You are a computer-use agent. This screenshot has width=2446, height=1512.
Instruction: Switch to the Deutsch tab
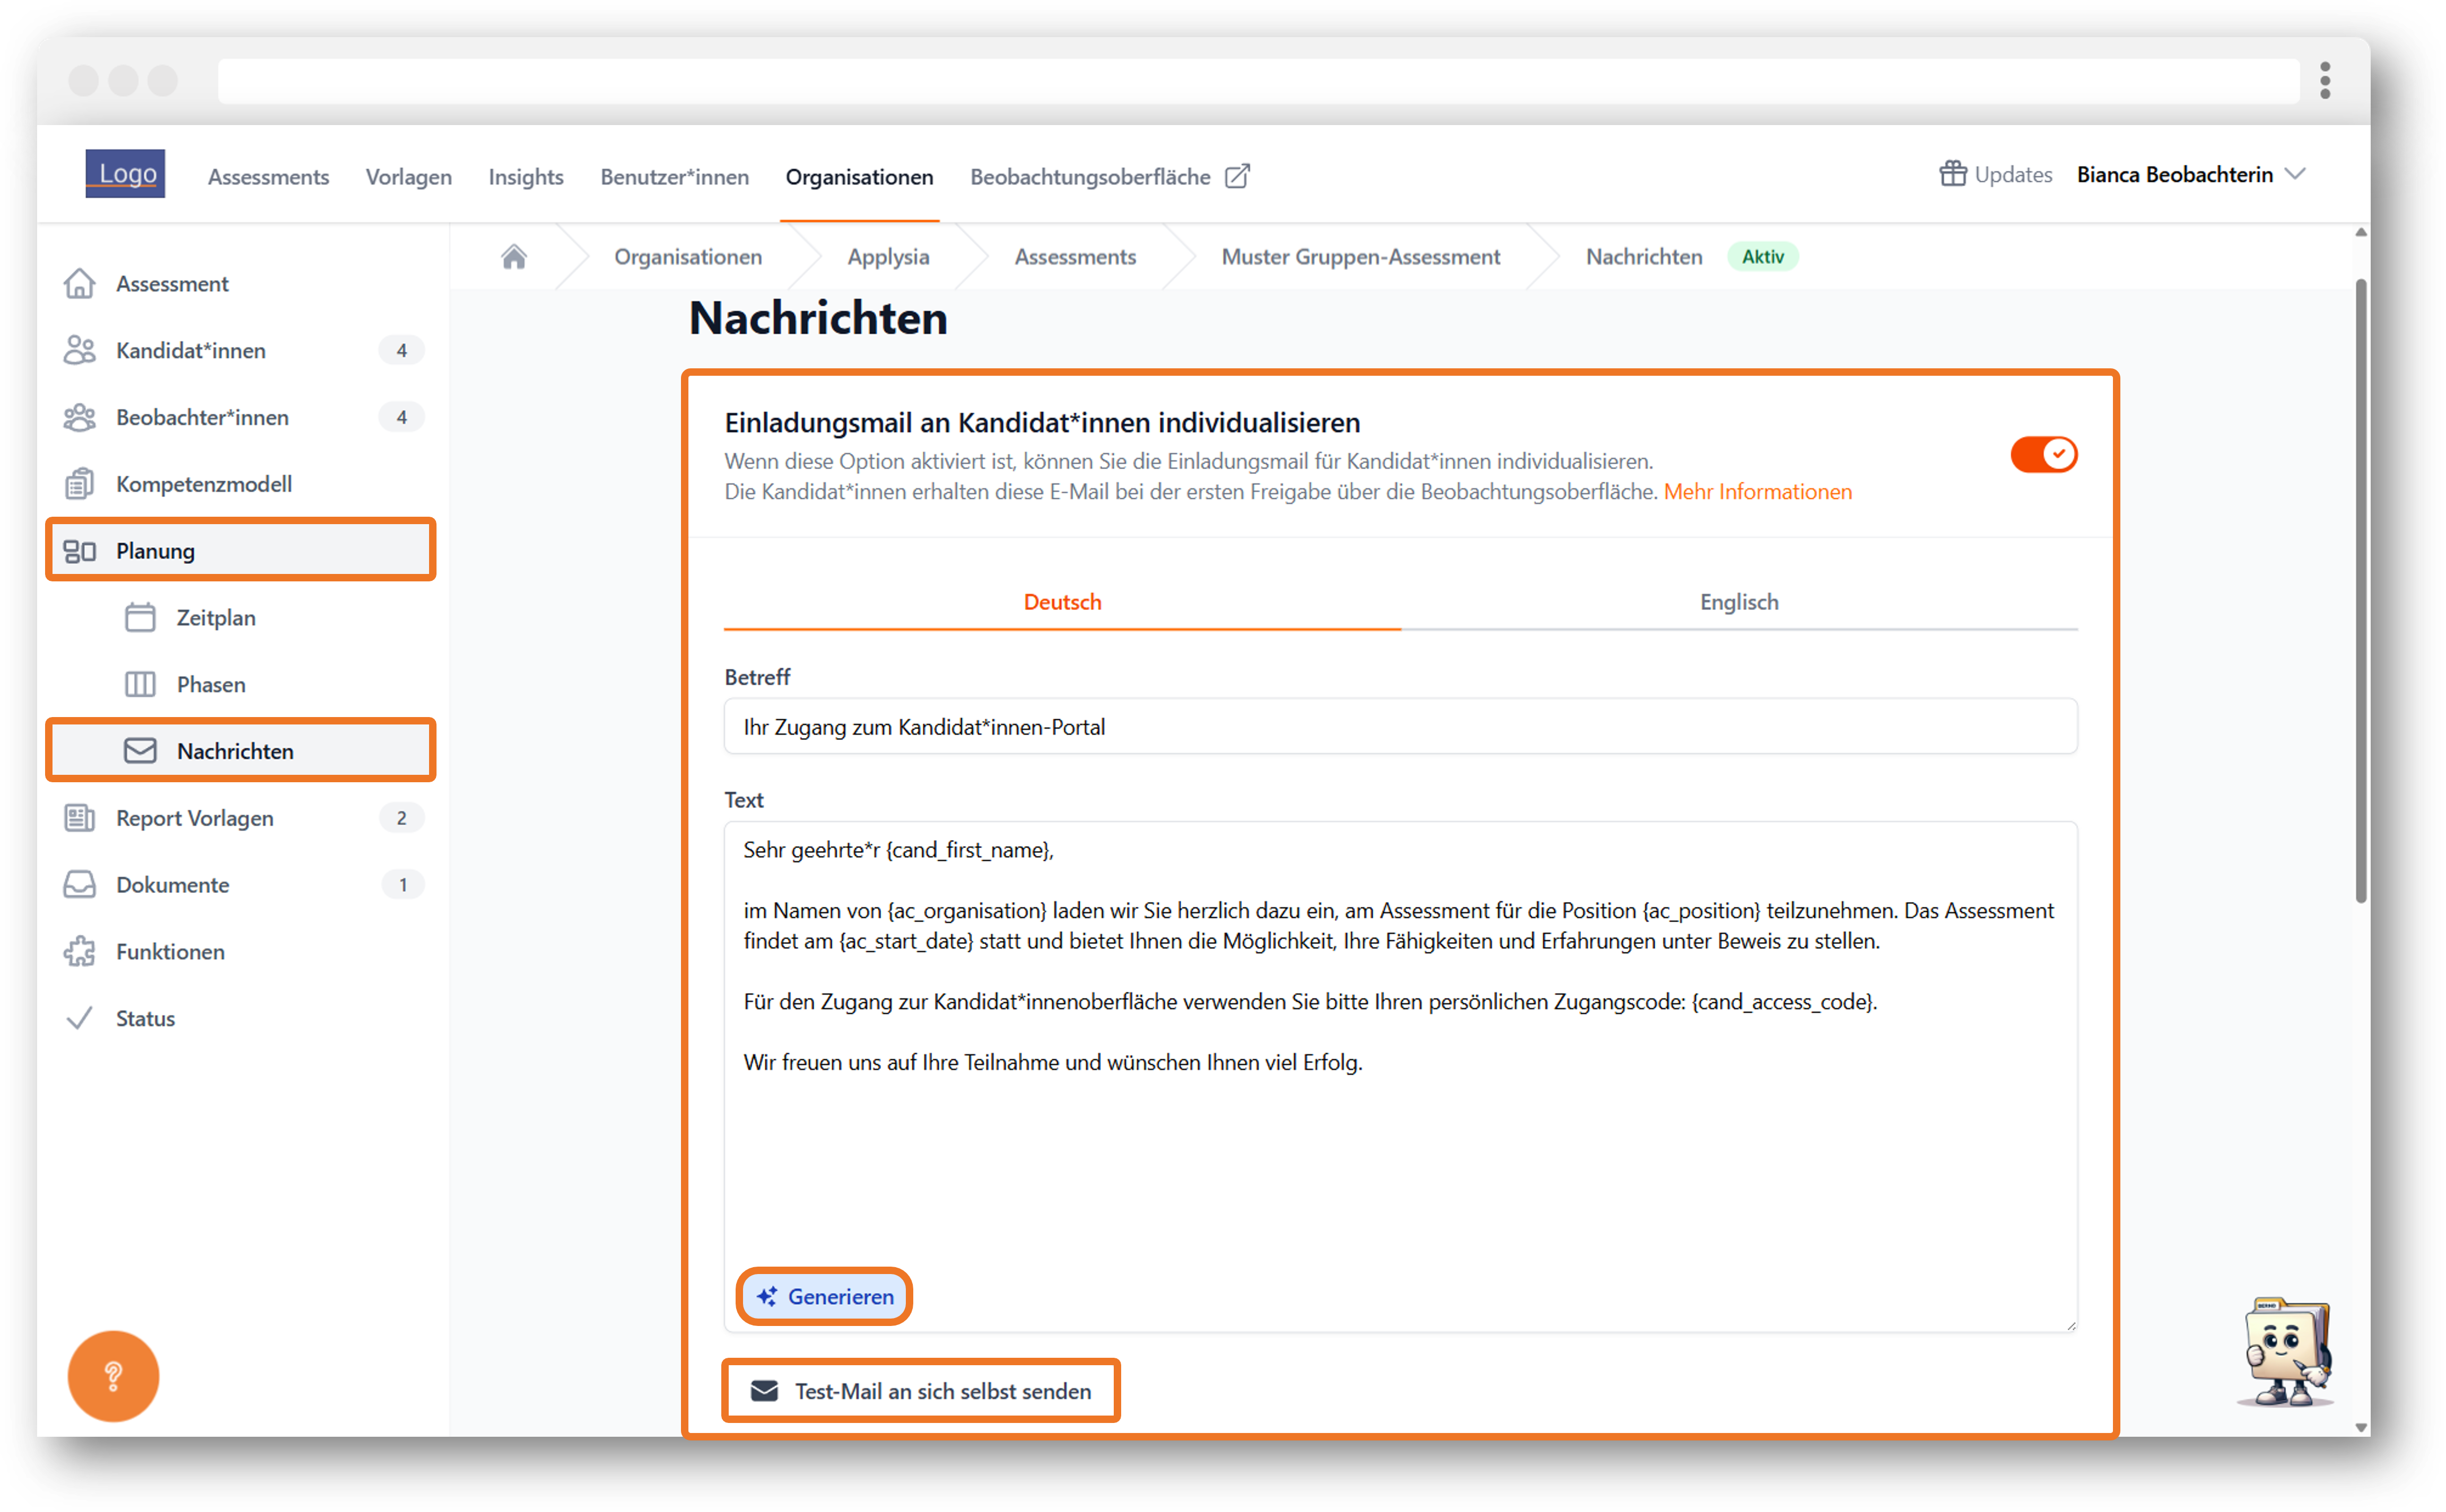(x=1062, y=602)
